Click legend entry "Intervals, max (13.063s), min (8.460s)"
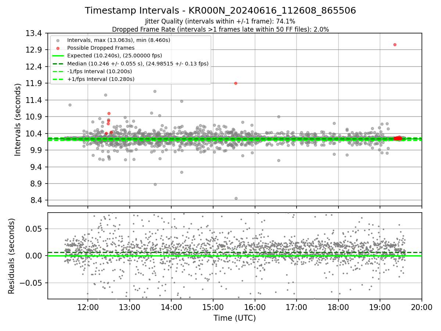This screenshot has height=331, width=441. point(119,40)
